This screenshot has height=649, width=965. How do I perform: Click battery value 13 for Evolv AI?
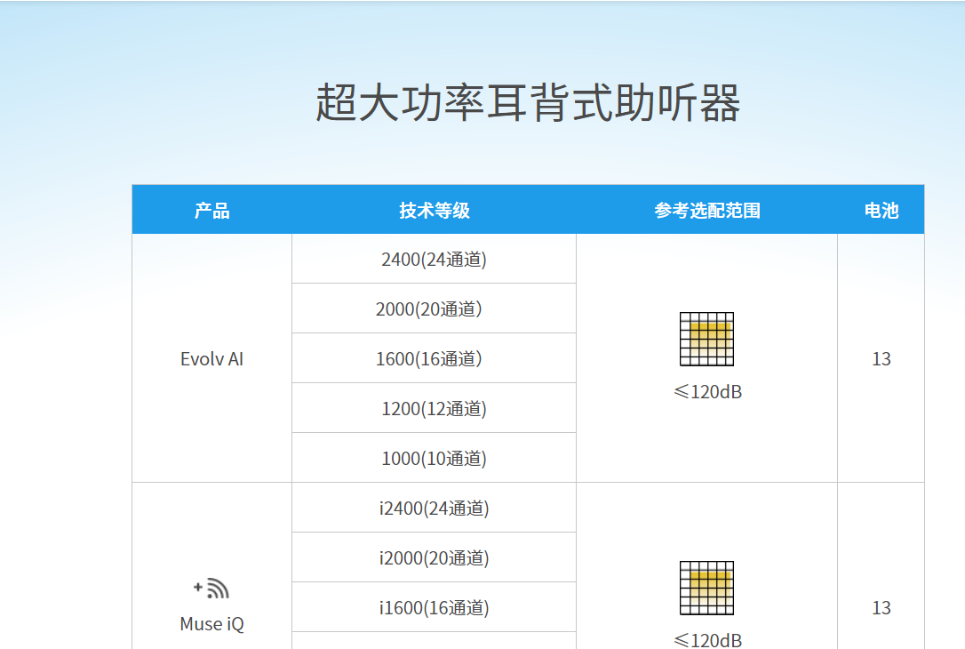pyautogui.click(x=881, y=358)
